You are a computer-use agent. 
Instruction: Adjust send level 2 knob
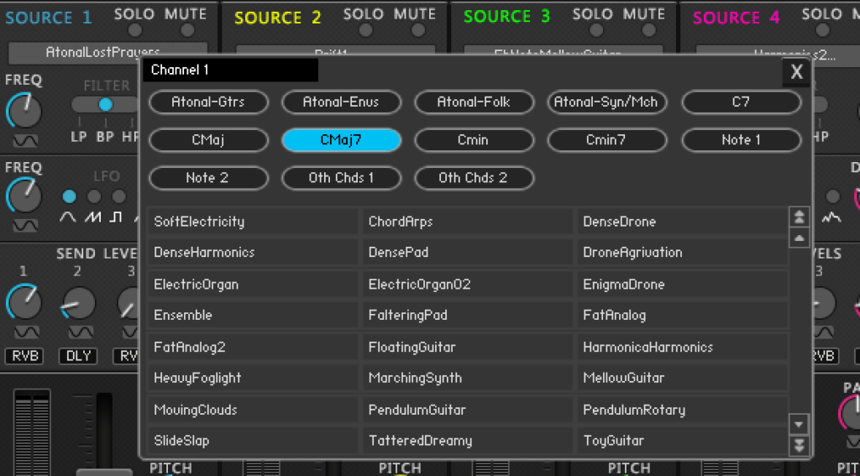click(x=78, y=302)
